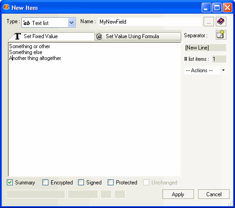Viewport: 235px width, 208px height.
Task: Enable the Encrypted checkbox
Action: tap(45, 182)
